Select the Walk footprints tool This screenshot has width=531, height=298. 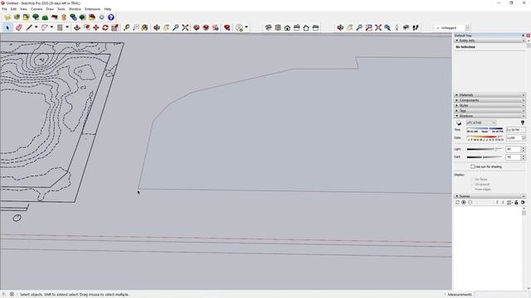click(416, 27)
